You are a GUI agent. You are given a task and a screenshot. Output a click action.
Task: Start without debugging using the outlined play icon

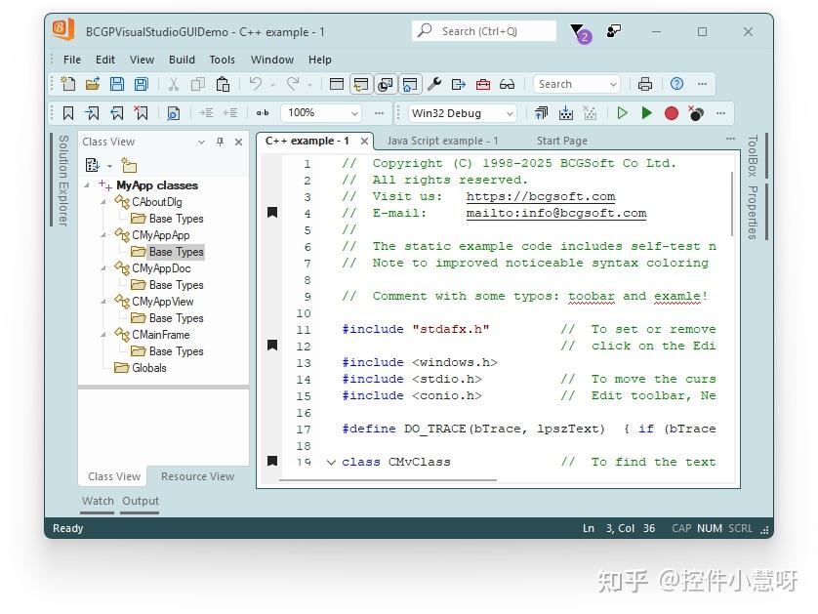[622, 113]
